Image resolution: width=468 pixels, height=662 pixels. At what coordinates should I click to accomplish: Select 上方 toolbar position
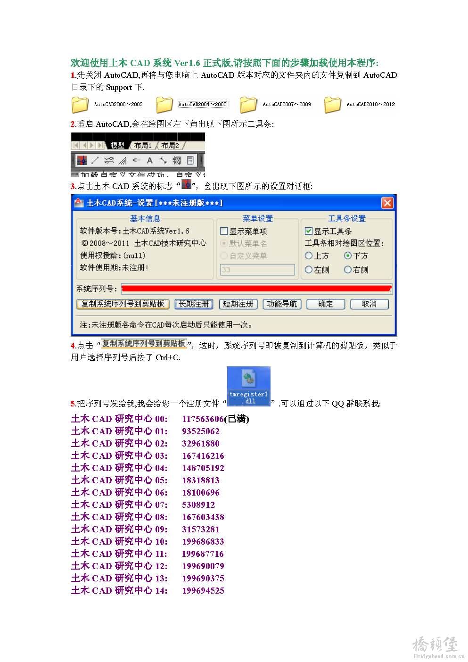(x=309, y=256)
